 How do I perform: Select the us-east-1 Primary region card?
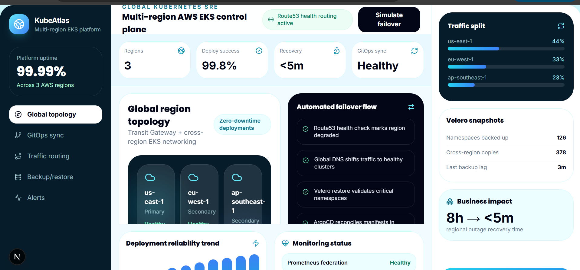156,194
